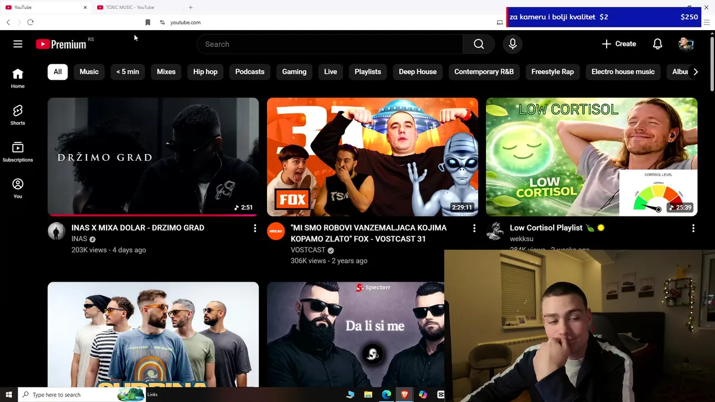Close the YouTube browser tab
The width and height of the screenshot is (715, 402).
tap(85, 7)
